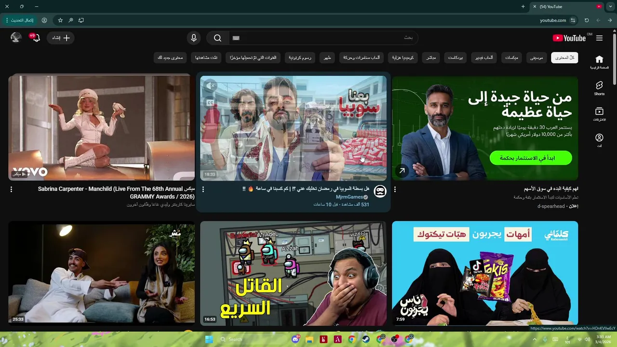Viewport: 617px width, 347px height.
Task: Start voice search with the microphone
Action: tap(194, 38)
